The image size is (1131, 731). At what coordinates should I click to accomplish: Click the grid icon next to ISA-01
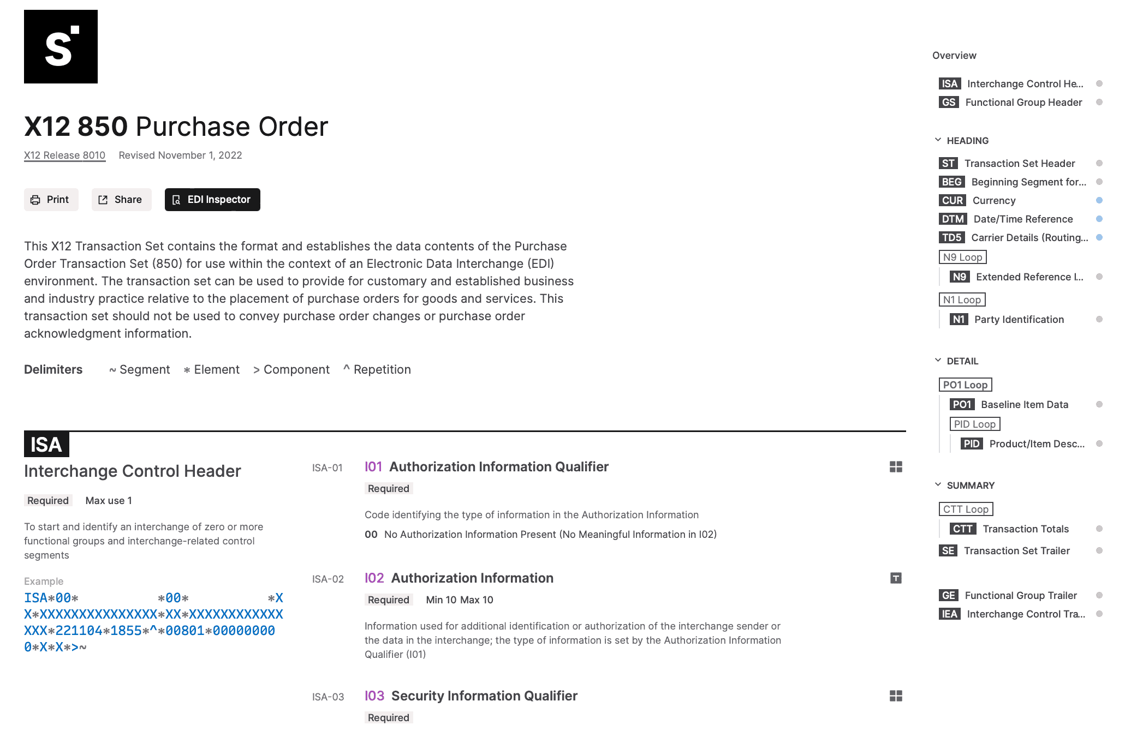[x=896, y=467]
